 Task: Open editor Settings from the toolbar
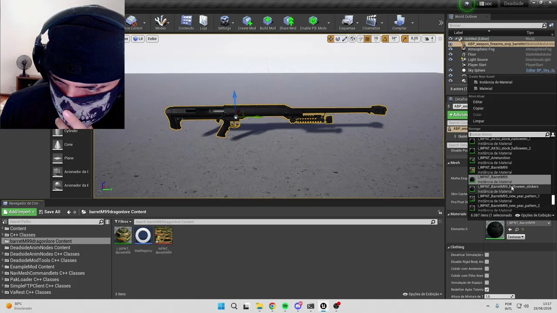225,23
